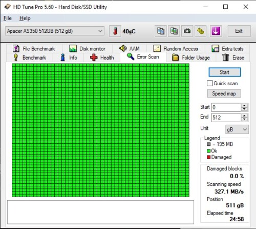
Task: Click the copy screenshot to clipboard icon
Action: (x=174, y=31)
